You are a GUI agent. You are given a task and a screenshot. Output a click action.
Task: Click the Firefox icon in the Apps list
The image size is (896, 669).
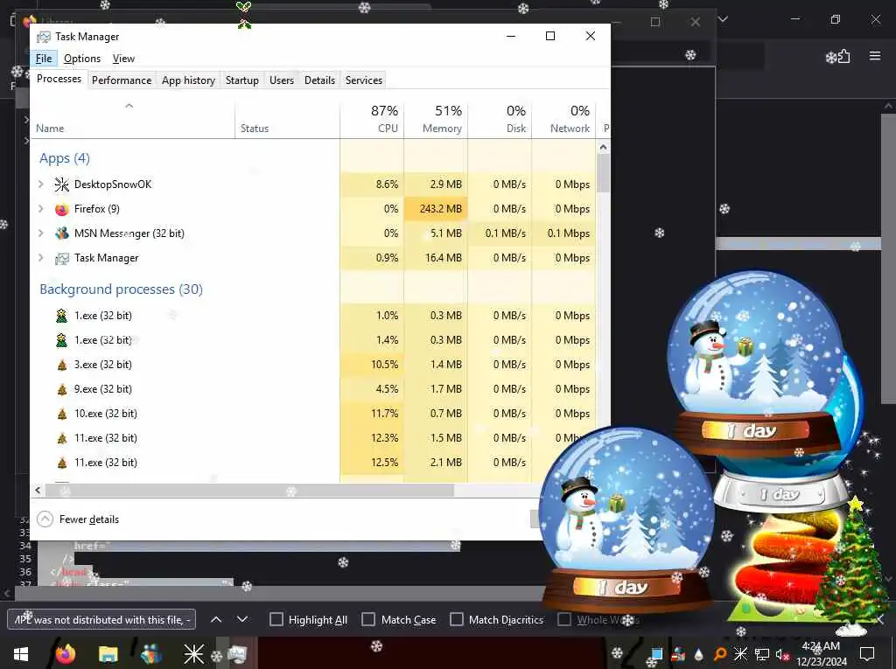point(62,208)
